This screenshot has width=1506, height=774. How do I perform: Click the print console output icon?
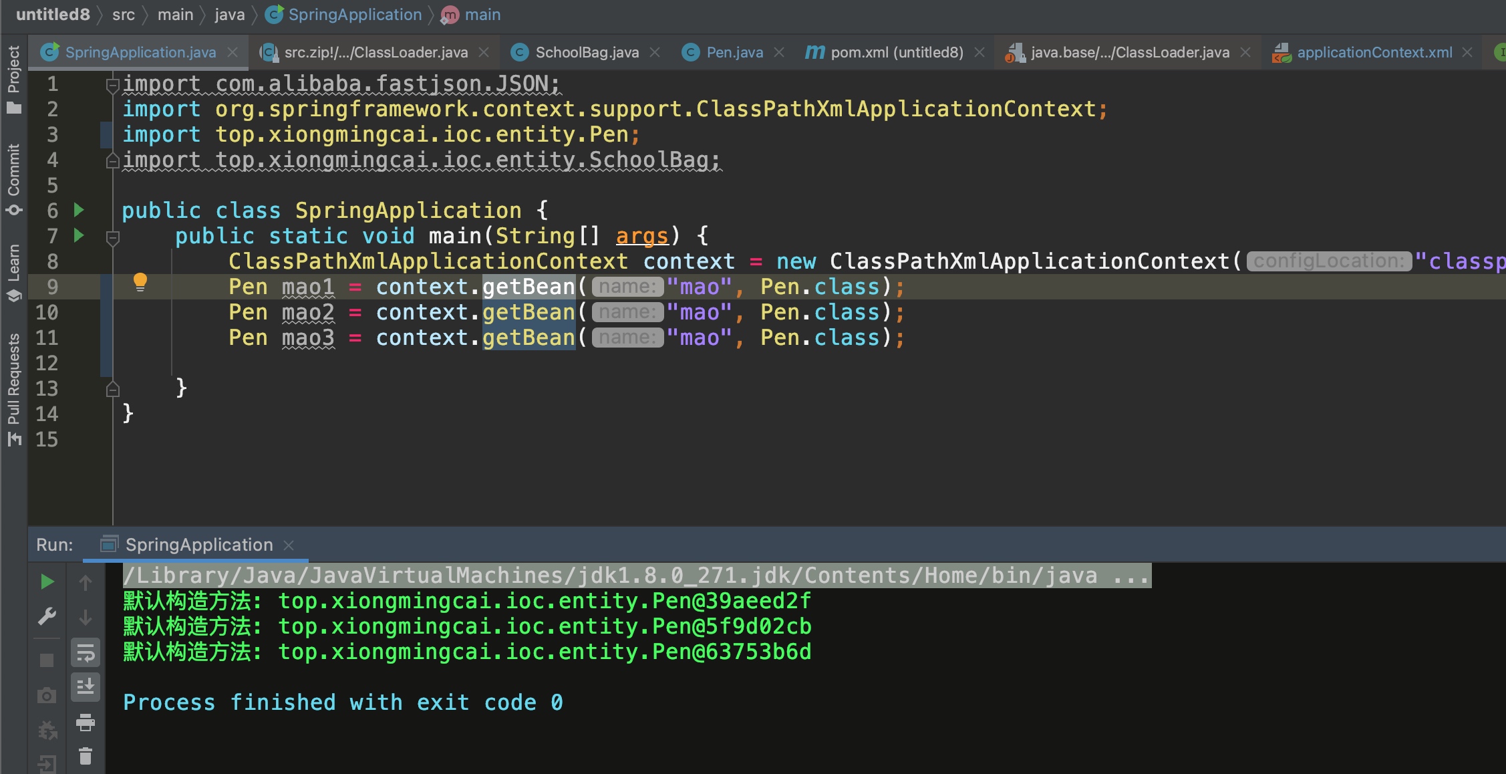tap(86, 722)
